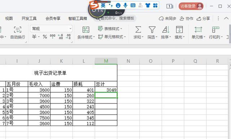Open the 会员专享 (Member Exclusive) tab
The height and width of the screenshot is (139, 231).
click(x=53, y=18)
